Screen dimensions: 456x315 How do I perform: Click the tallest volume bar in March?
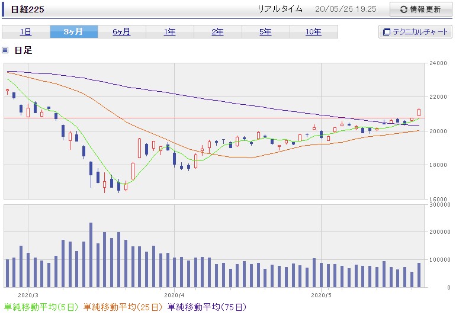[91, 255]
